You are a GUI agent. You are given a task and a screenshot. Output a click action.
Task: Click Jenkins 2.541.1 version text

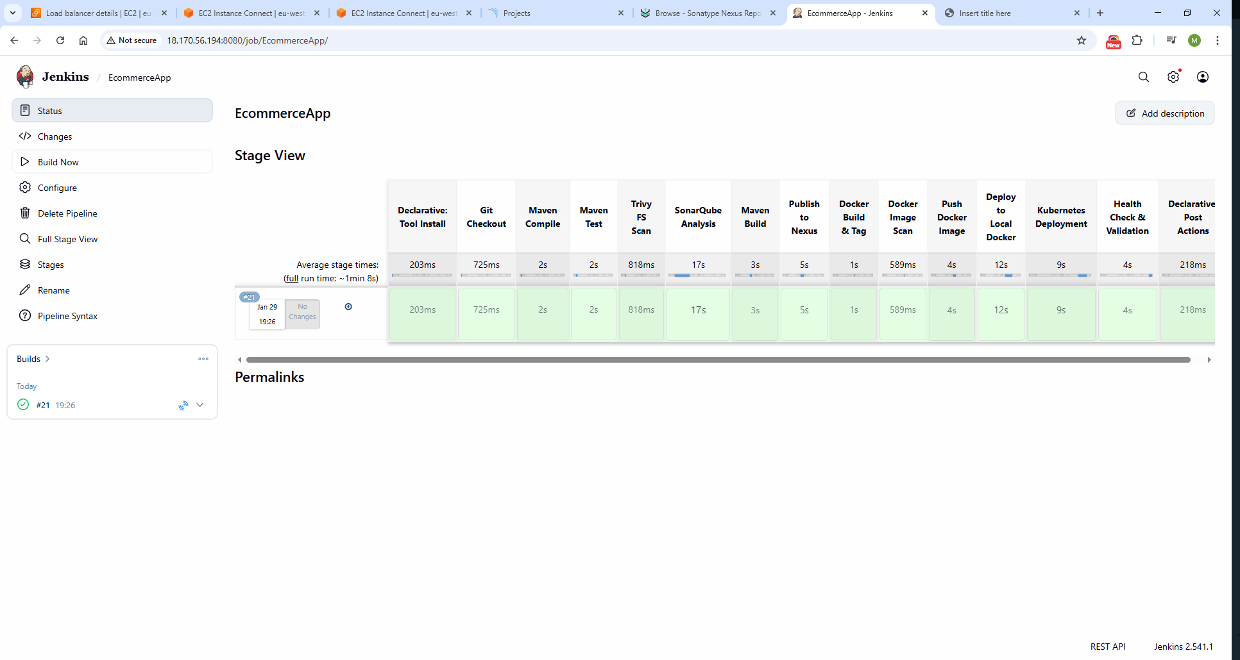tap(1184, 647)
